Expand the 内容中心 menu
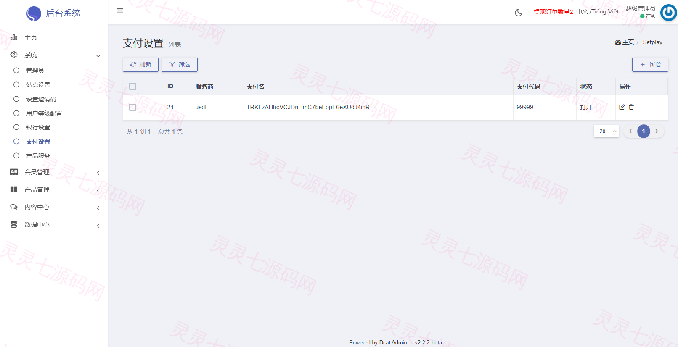The height and width of the screenshot is (347, 678). pyautogui.click(x=98, y=208)
